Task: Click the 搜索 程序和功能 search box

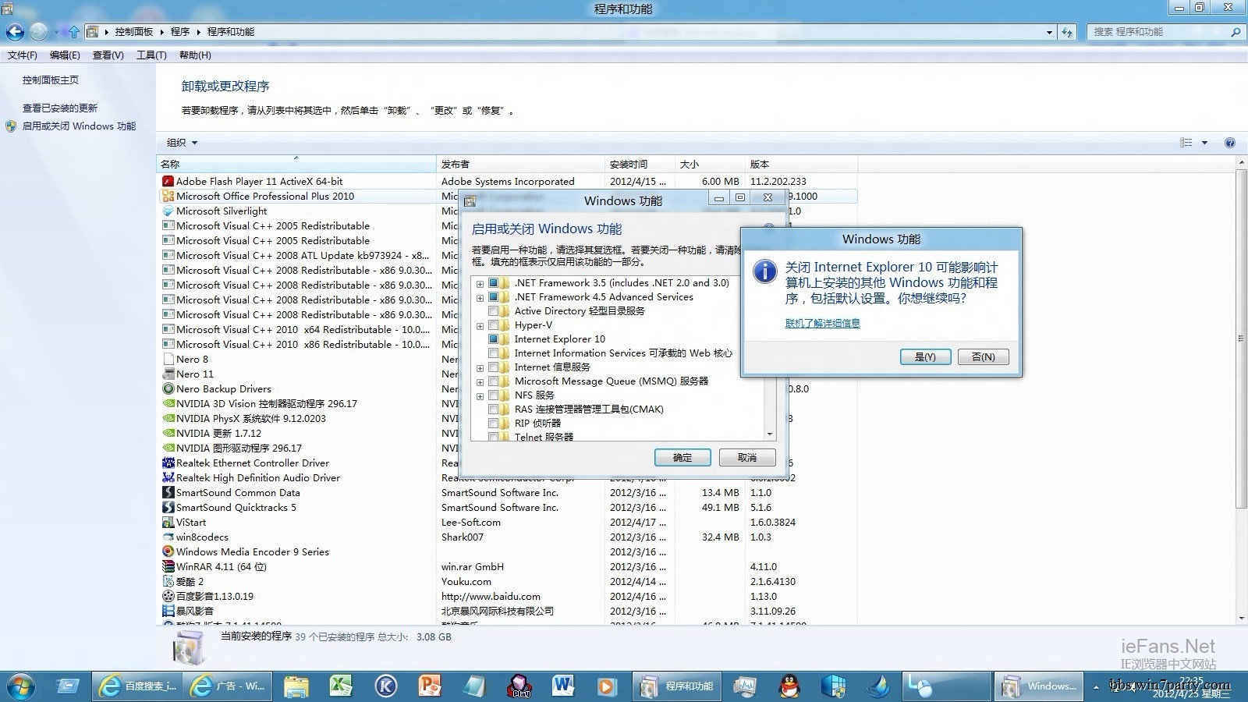Action: tap(1154, 32)
